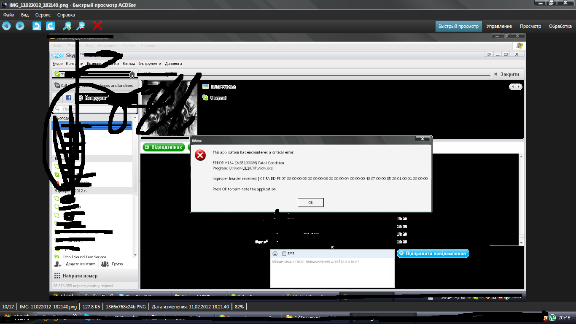Open the ACDSee Сервис menu
This screenshot has height=324, width=576.
43,15
